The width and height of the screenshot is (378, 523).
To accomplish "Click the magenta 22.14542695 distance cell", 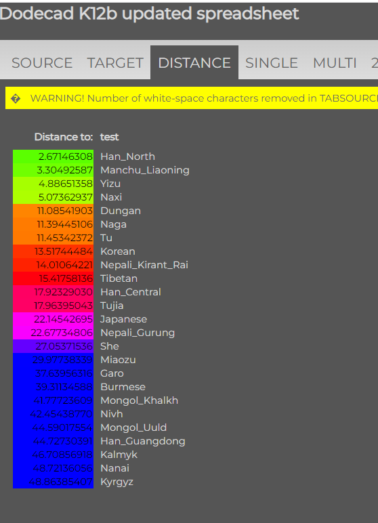I will [x=53, y=319].
